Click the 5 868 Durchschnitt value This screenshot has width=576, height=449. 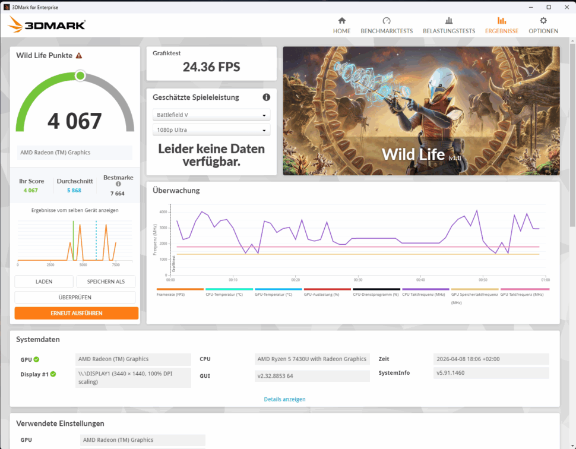point(74,190)
